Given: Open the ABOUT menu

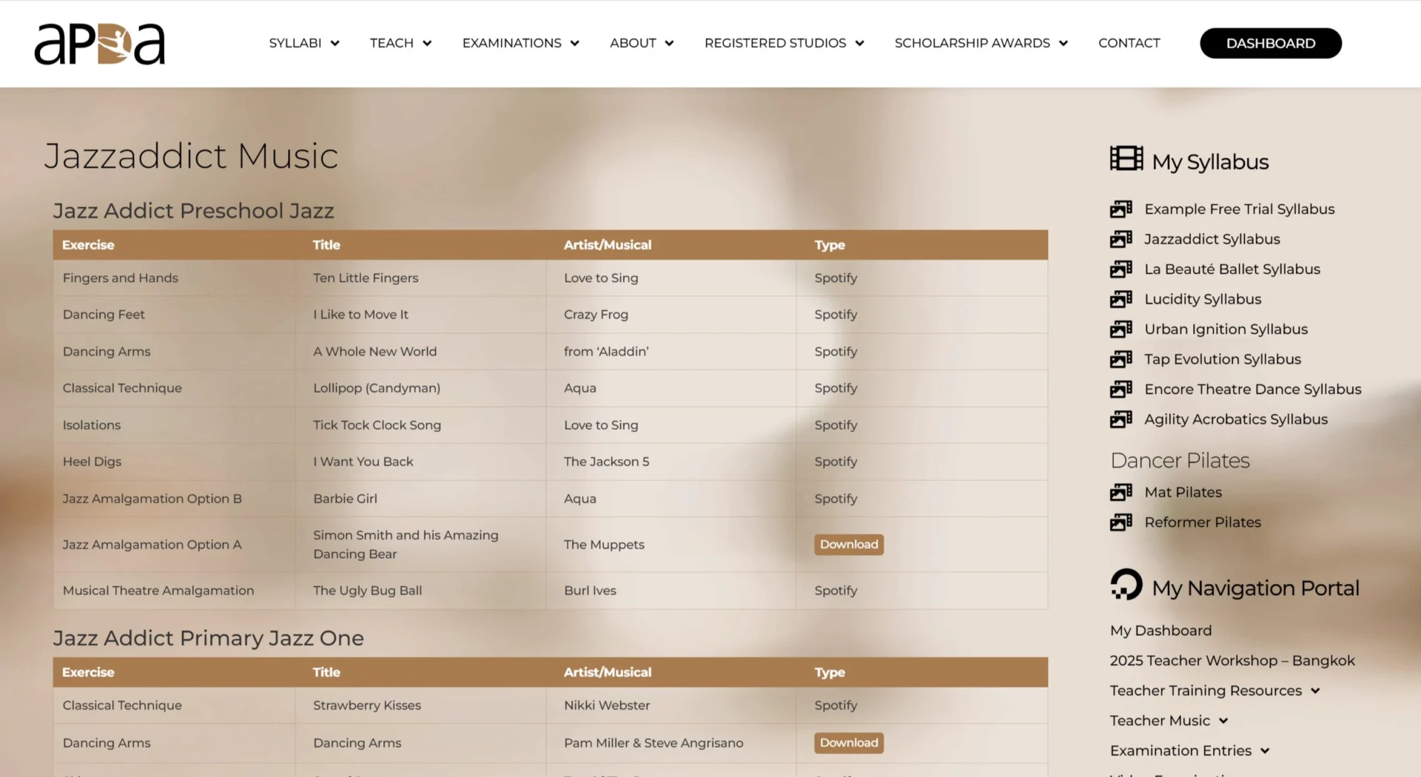Looking at the screenshot, I should click(x=633, y=43).
